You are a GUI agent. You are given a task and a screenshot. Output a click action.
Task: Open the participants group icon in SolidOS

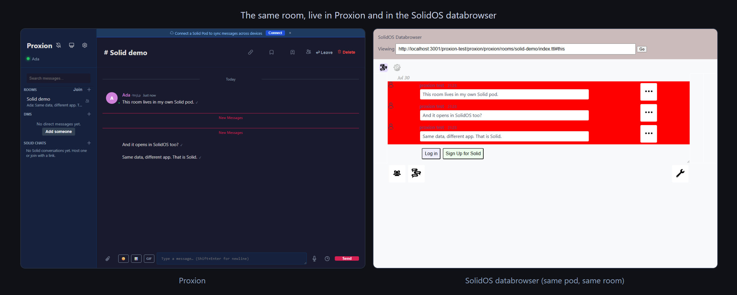click(397, 173)
